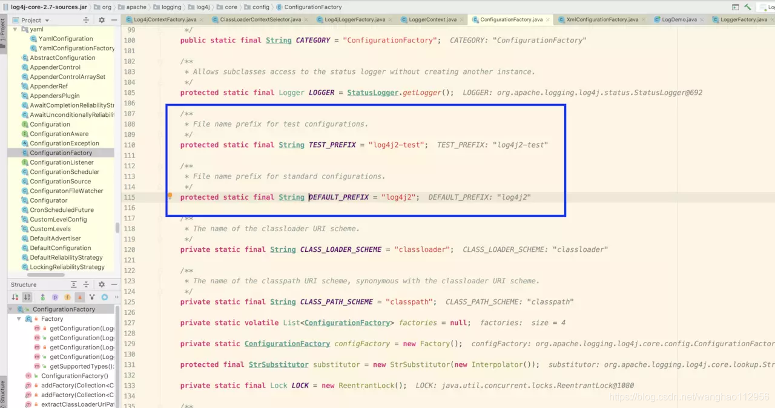Viewport: 775px width, 408px height.
Task: Click StrSubstitutor type on line 131
Action: pos(279,364)
